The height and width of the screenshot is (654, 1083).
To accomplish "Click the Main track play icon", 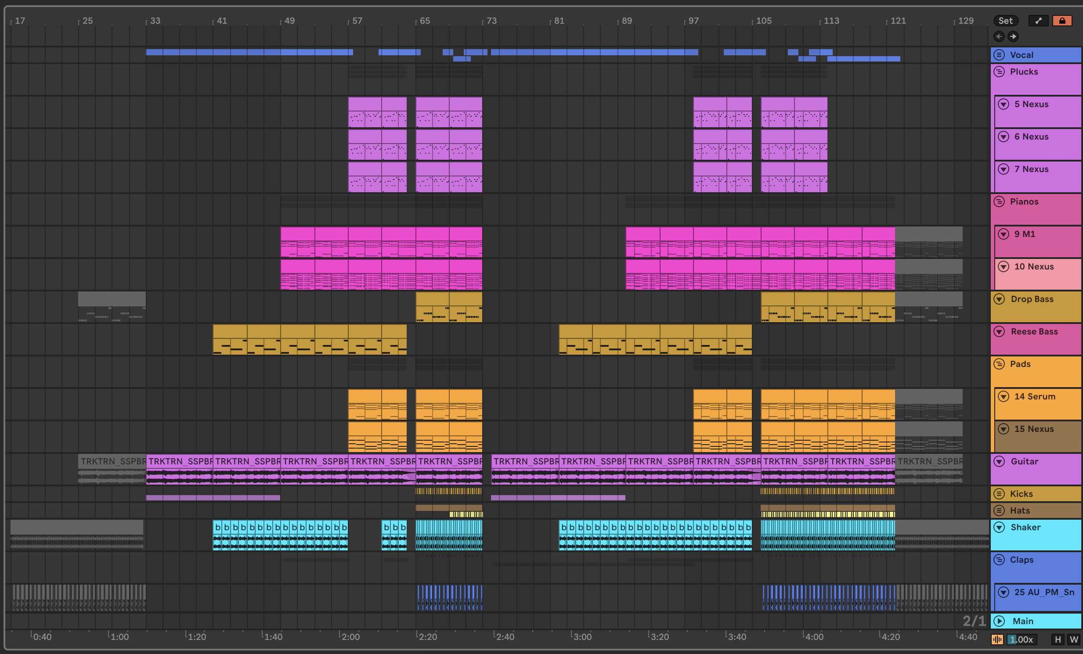I will pyautogui.click(x=999, y=621).
